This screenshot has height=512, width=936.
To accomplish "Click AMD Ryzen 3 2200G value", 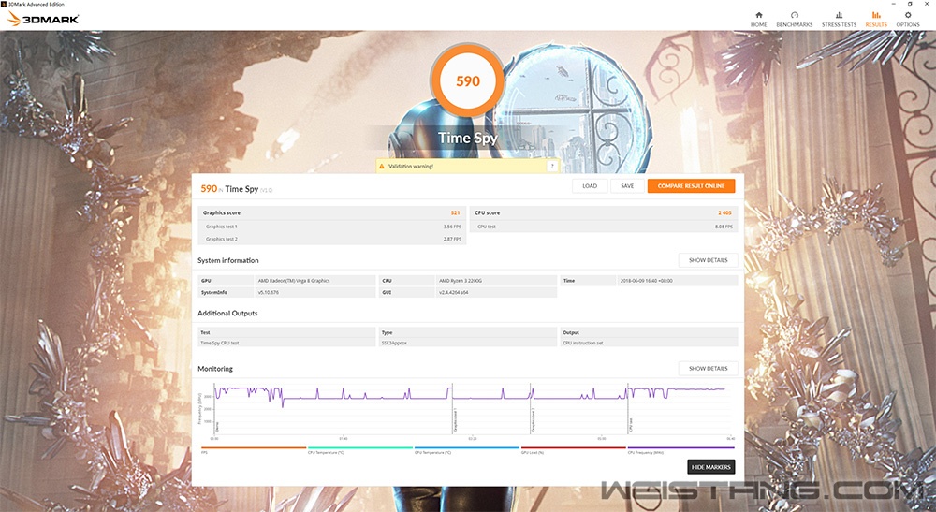I will click(x=461, y=281).
